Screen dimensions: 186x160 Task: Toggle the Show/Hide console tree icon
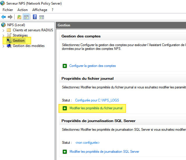26,17
